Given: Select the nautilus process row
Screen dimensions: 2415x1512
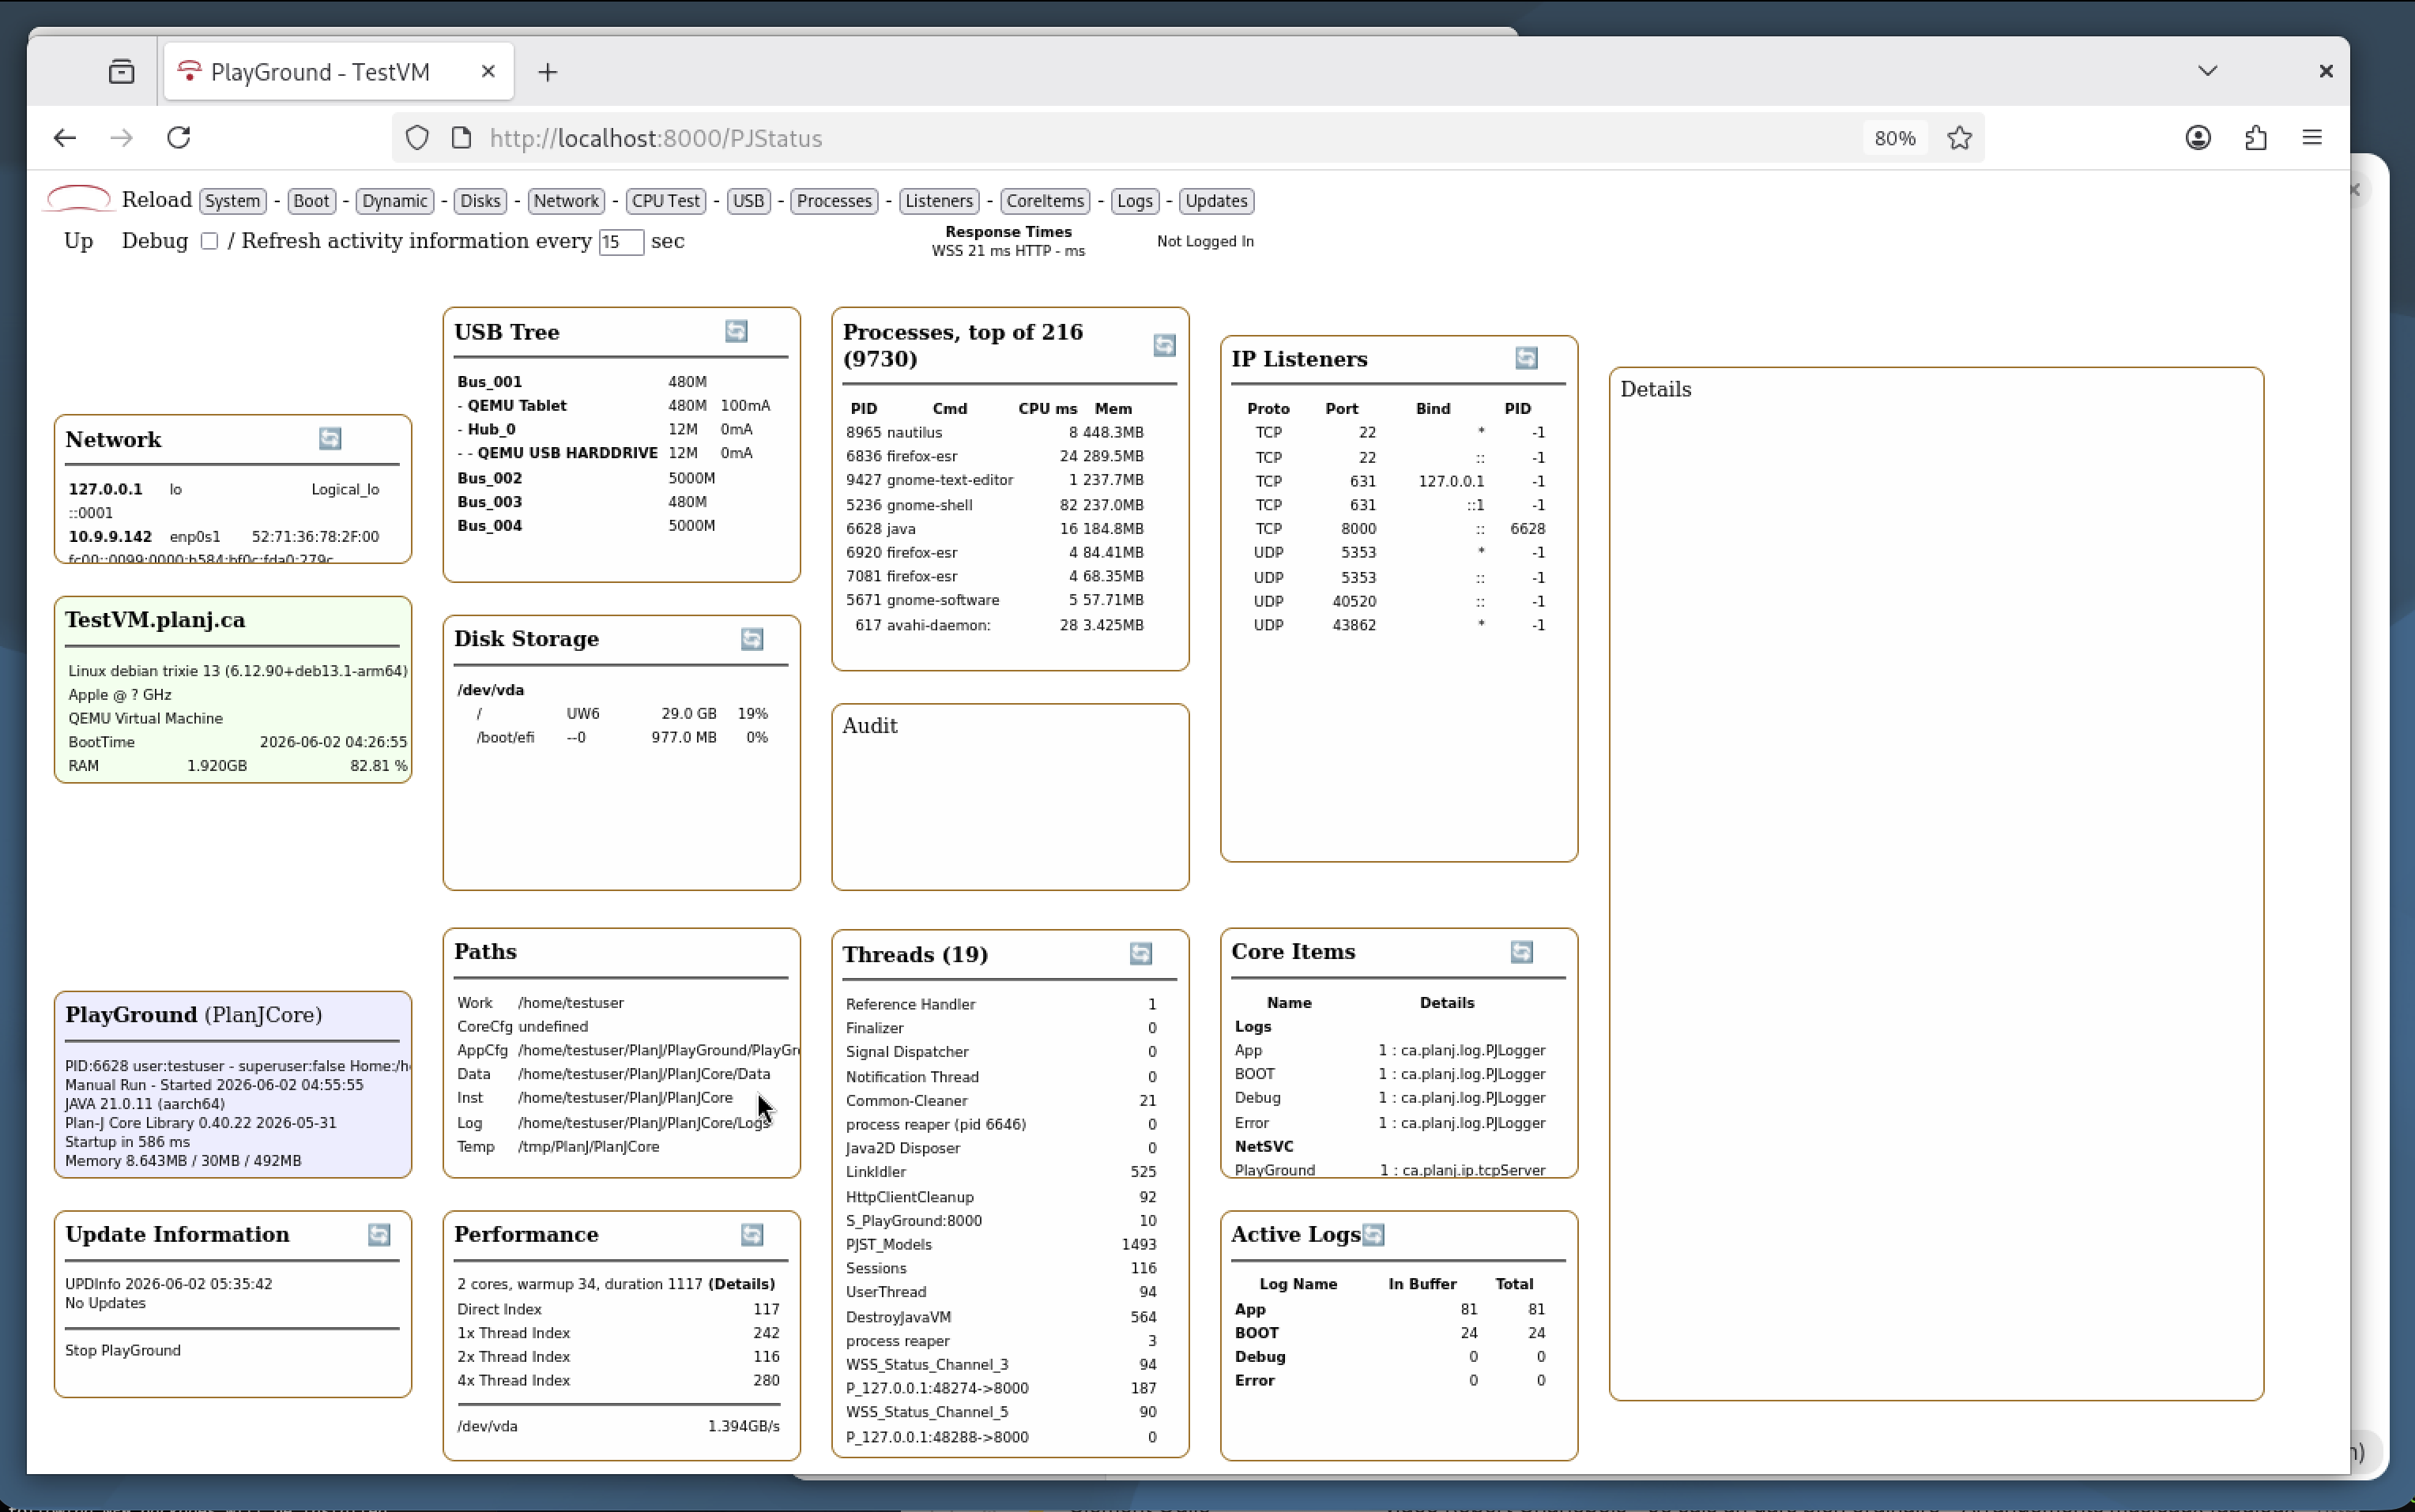Looking at the screenshot, I should click(996, 433).
